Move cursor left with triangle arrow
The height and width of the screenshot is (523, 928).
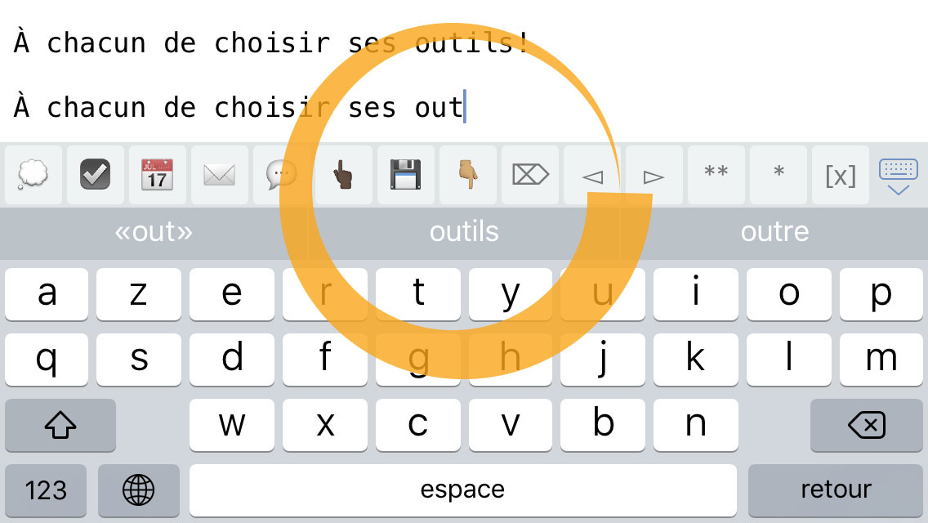(591, 176)
